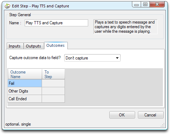Maximize the Edit Step window
The height and width of the screenshot is (134, 170).
(x=145, y=5)
